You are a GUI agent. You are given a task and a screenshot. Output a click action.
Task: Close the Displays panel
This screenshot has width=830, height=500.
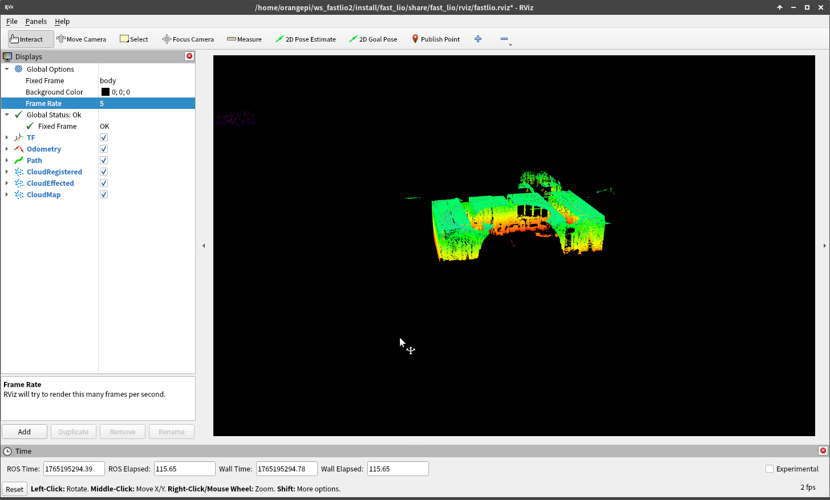click(189, 56)
